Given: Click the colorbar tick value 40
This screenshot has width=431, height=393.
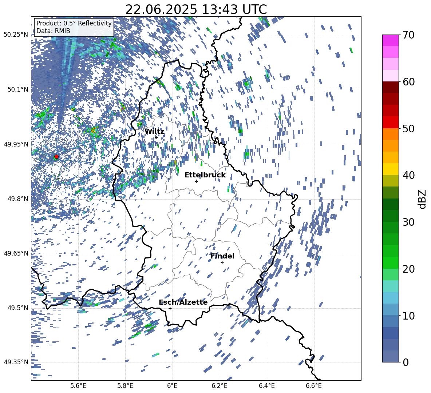Looking at the screenshot, I should click(x=408, y=175).
